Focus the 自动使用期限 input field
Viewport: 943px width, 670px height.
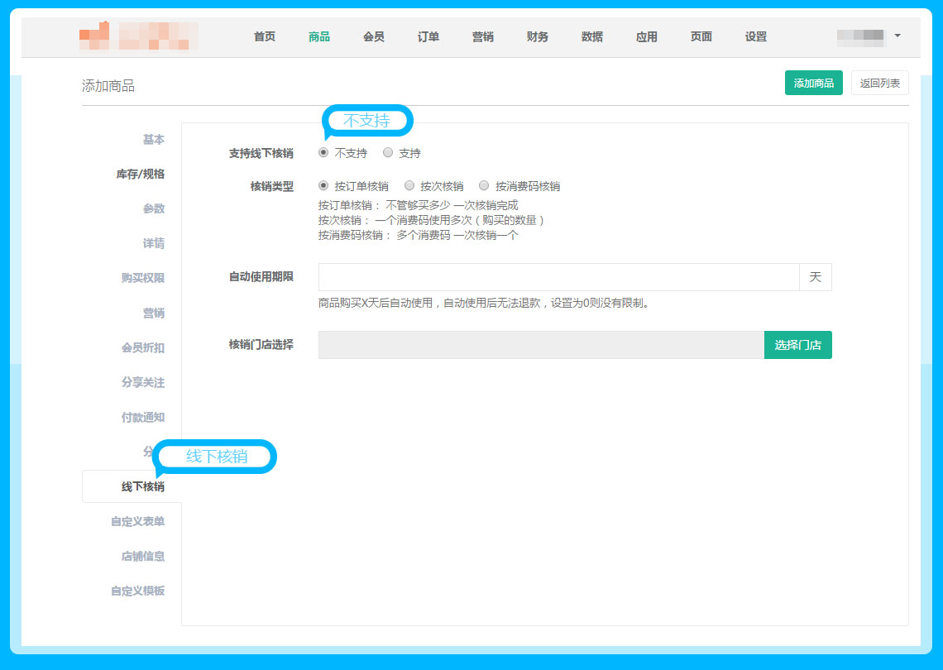click(558, 277)
